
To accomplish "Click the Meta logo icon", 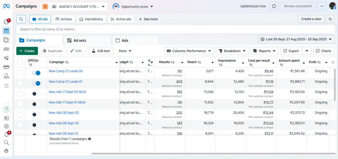I will [x=6, y=6].
